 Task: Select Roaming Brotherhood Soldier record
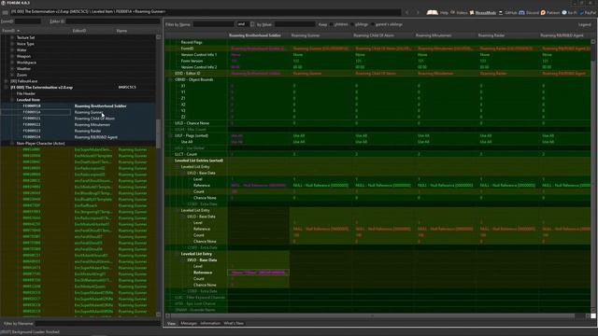pos(78,105)
